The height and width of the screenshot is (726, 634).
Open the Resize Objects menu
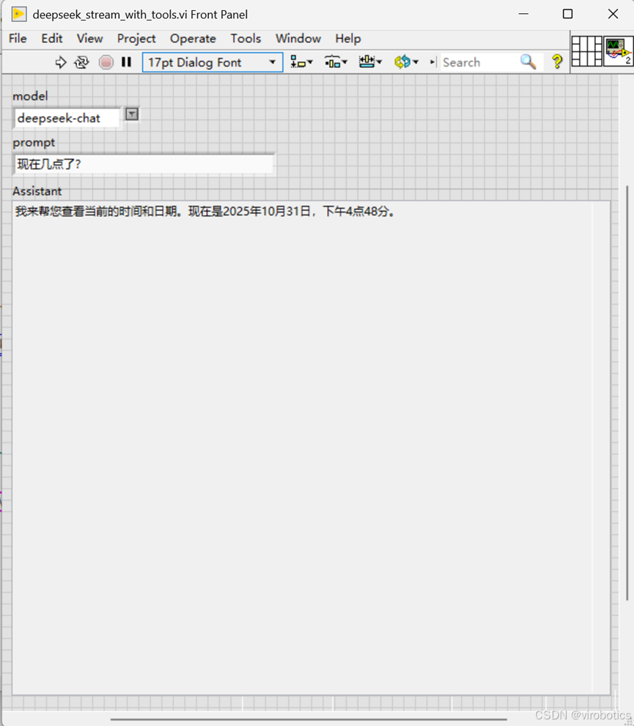tap(370, 62)
